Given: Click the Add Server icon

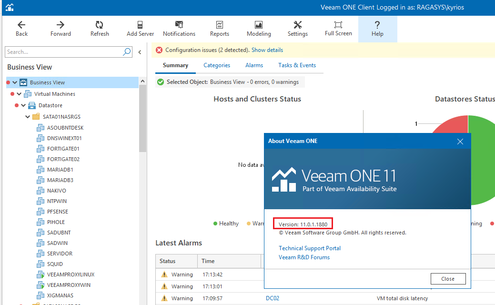Looking at the screenshot, I should tap(140, 29).
